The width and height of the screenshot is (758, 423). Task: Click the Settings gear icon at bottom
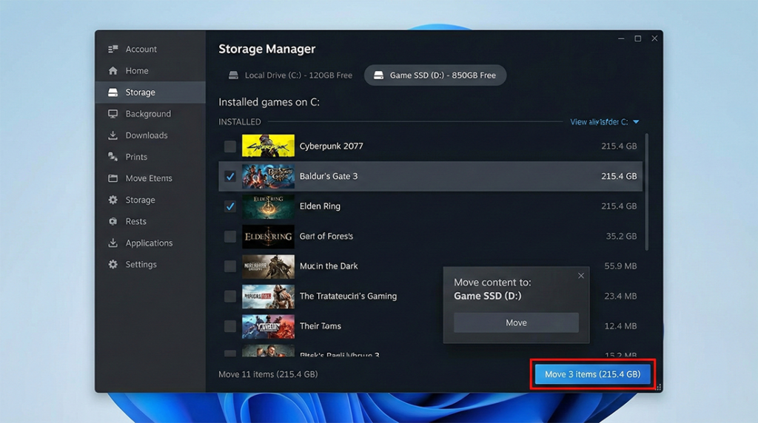point(113,265)
